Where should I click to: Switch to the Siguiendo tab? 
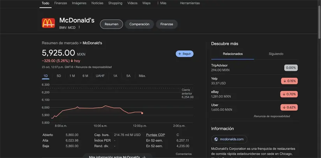[x=276, y=54]
